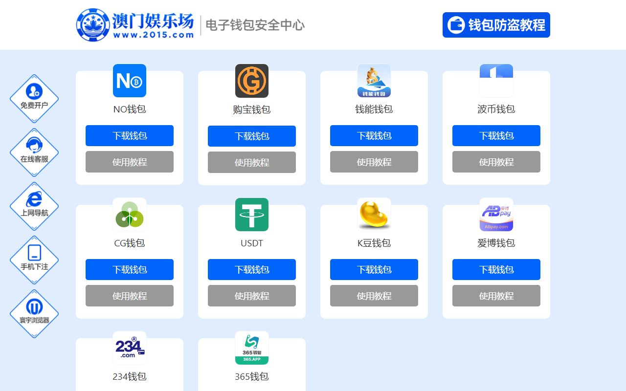Open 钱能钱包 使用教程
The height and width of the screenshot is (391, 626).
tap(374, 162)
